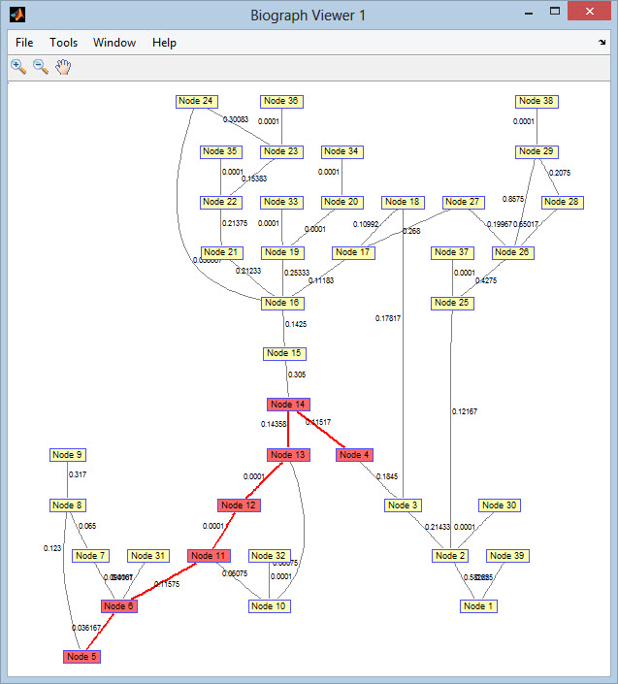Open the Tools menu
Viewport: 618px width, 684px height.
(x=64, y=43)
